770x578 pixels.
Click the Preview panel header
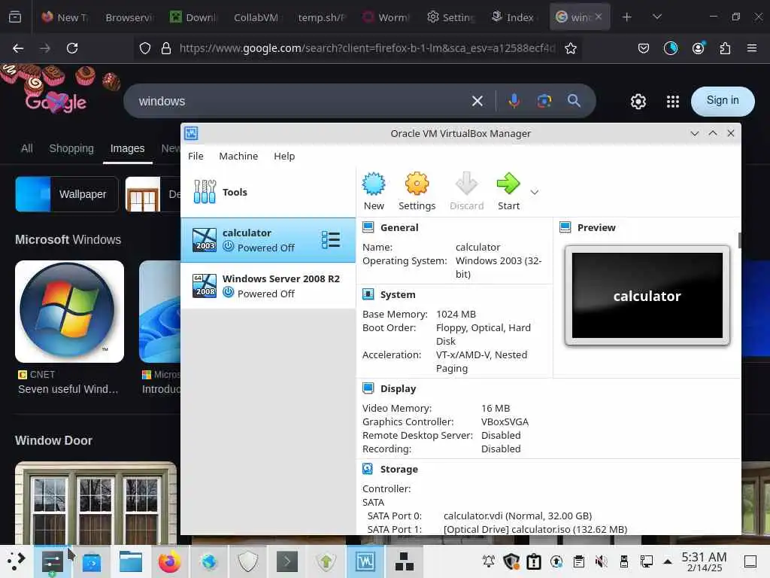click(596, 227)
